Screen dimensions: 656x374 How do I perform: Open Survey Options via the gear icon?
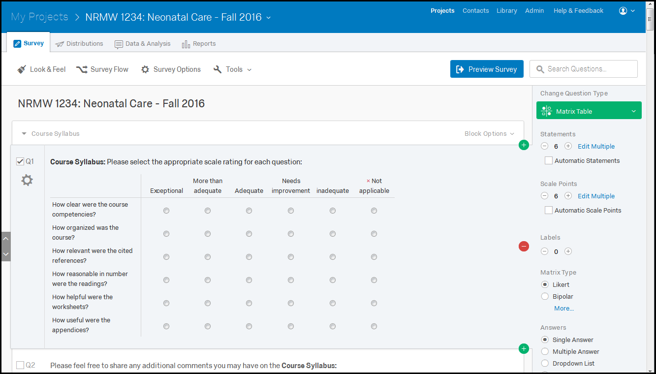145,69
